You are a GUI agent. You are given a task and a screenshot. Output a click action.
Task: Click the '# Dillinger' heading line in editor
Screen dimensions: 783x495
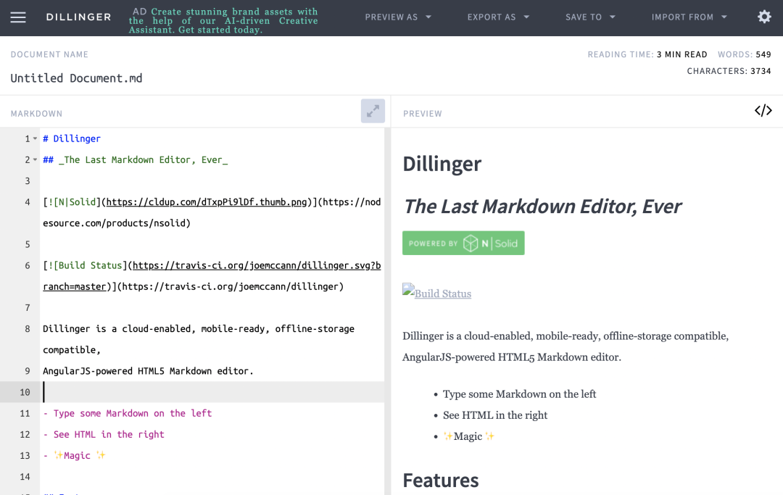coord(72,138)
